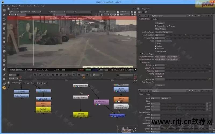
Task: Play the viewer forward
Action: click(x=65, y=75)
